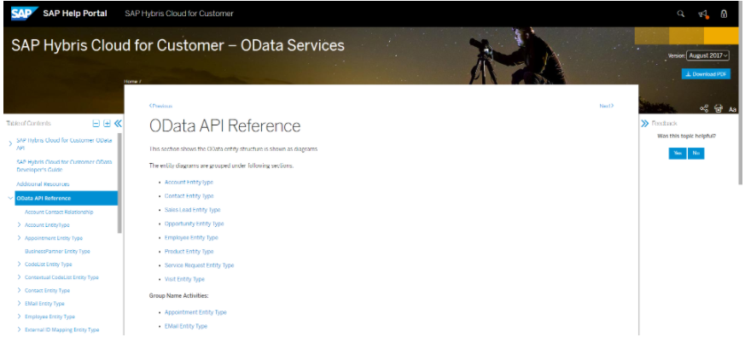Screen dimensions: 745x349
Task: Open EMail Entity Type content link
Action: click(186, 326)
